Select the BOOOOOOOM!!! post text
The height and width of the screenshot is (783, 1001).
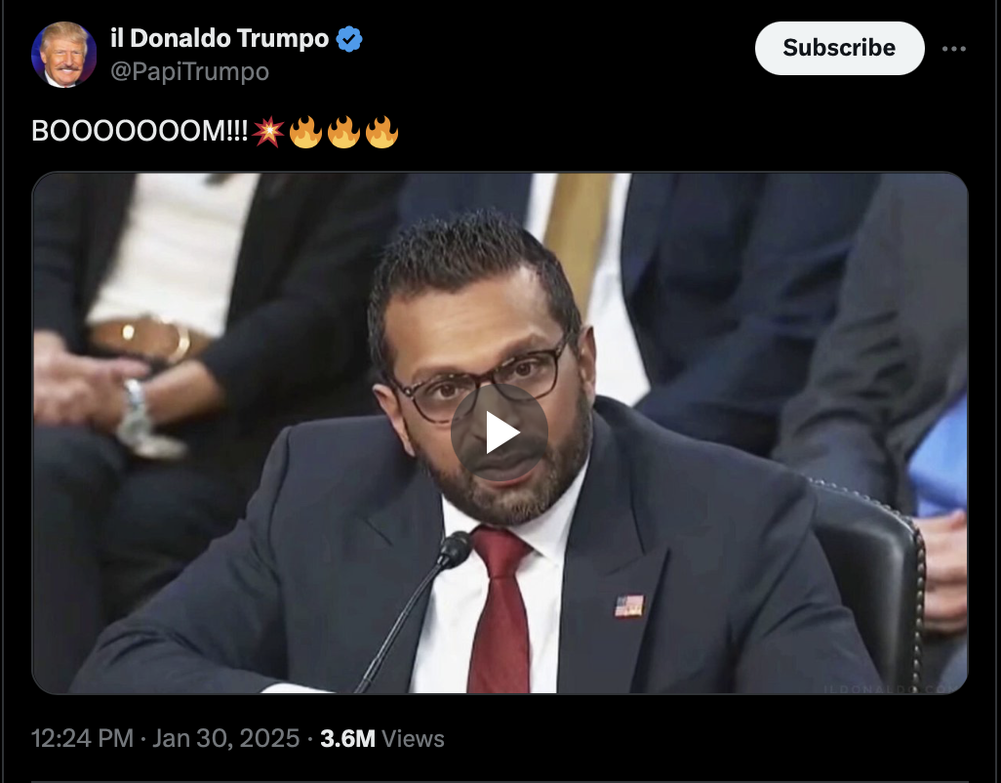[x=140, y=132]
